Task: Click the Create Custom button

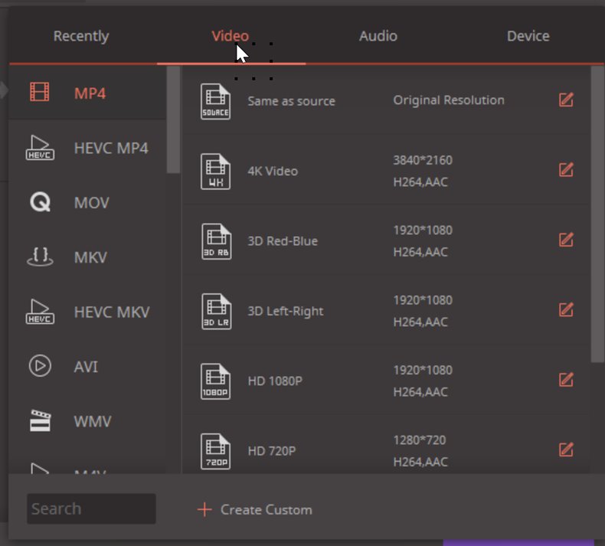Action: pyautogui.click(x=254, y=510)
